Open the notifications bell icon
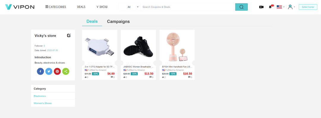This screenshot has width=321, height=118. coord(270,7)
